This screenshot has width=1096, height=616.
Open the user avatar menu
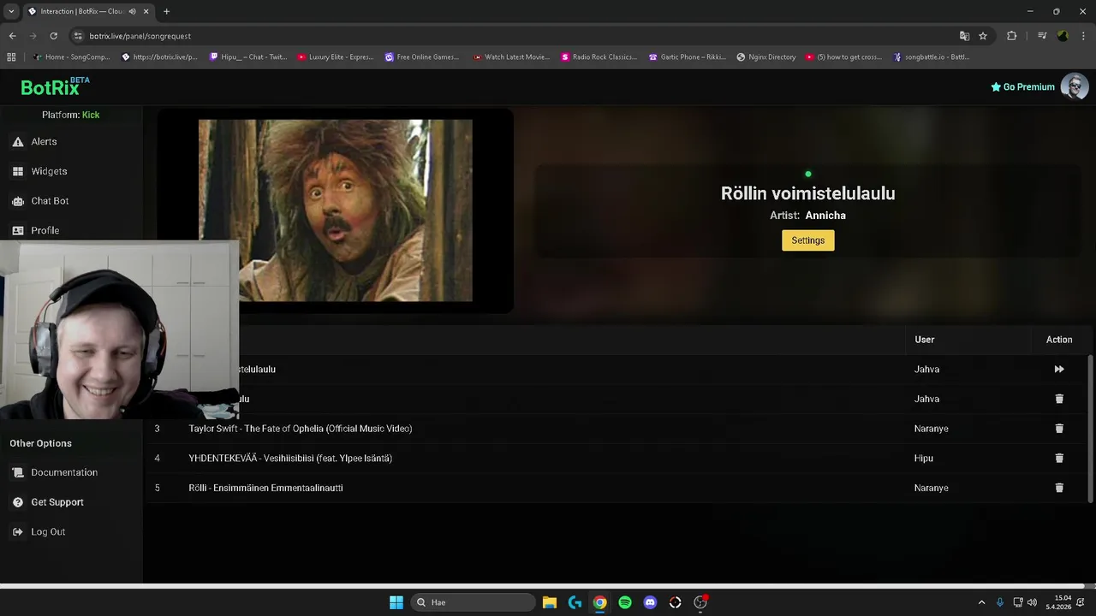pyautogui.click(x=1075, y=86)
